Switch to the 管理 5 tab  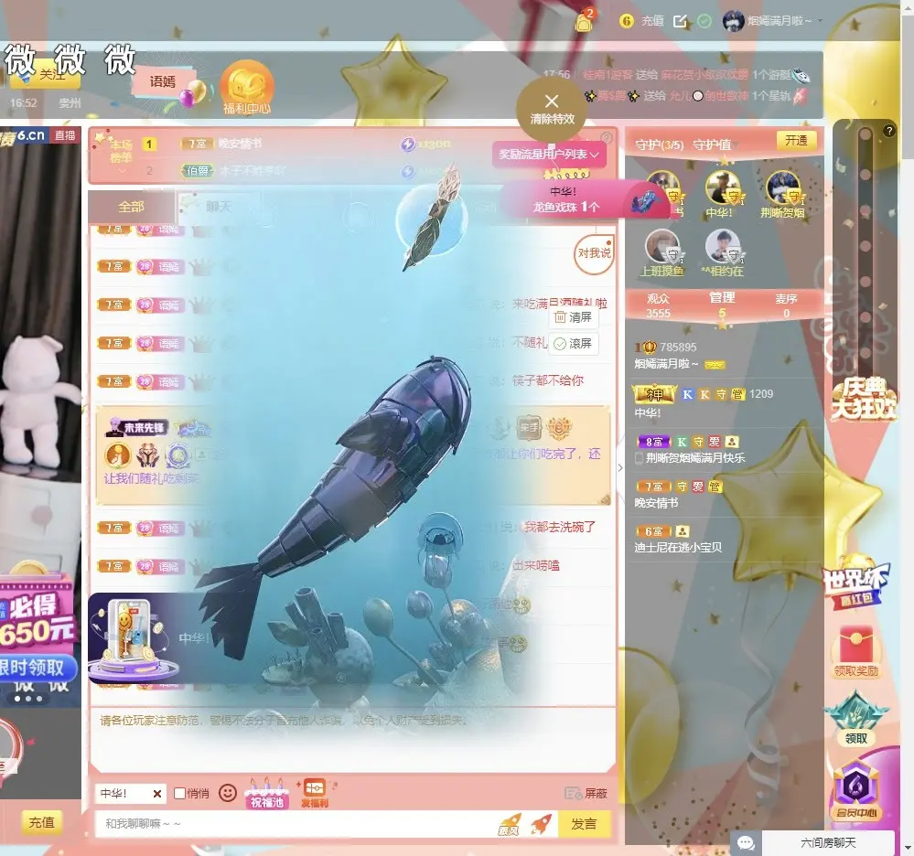(722, 305)
